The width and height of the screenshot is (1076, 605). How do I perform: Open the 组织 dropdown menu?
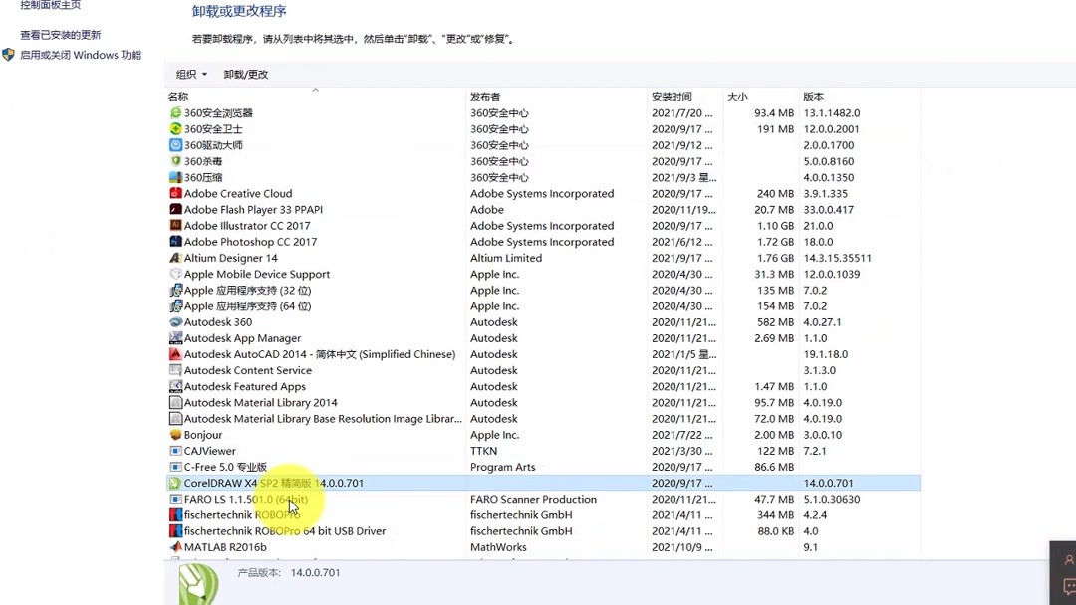coord(190,73)
